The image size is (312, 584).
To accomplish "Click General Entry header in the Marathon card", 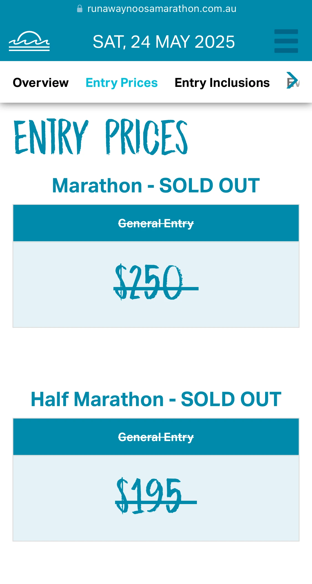I will coord(156,223).
